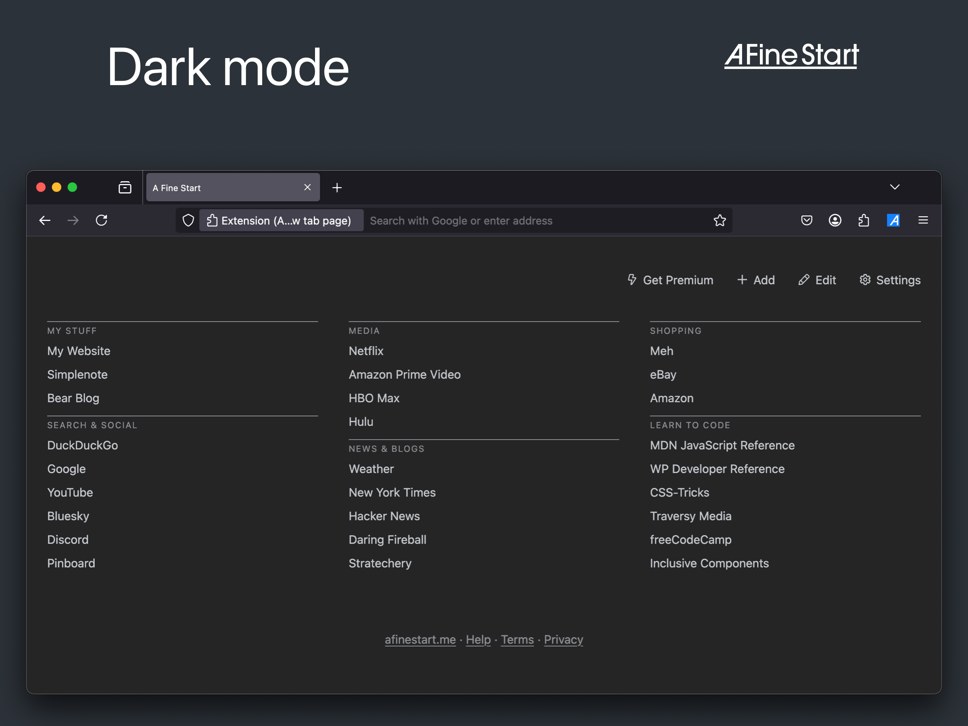Image resolution: width=968 pixels, height=726 pixels.
Task: Open the Hacker News link
Action: point(384,516)
